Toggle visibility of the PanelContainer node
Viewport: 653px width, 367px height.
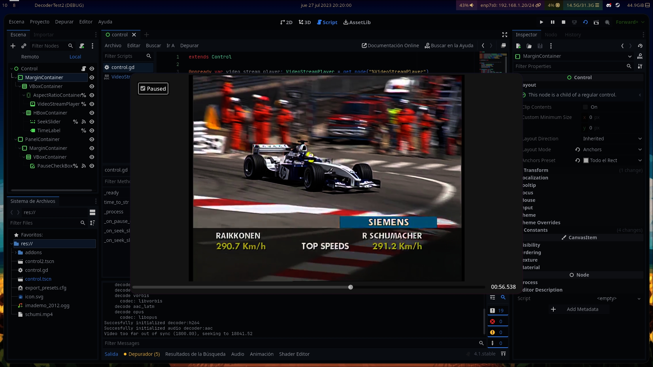(x=92, y=139)
